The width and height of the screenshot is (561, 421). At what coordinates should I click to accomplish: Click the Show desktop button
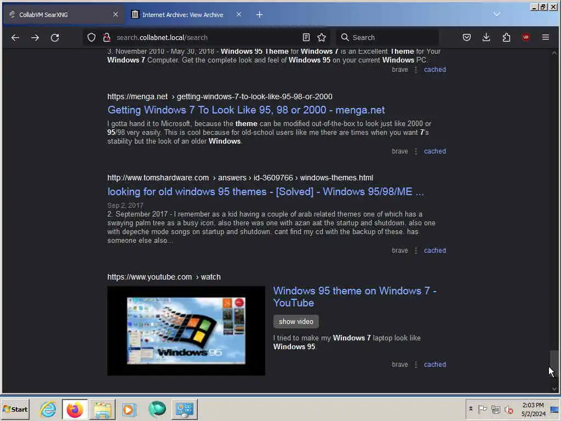coord(556,409)
